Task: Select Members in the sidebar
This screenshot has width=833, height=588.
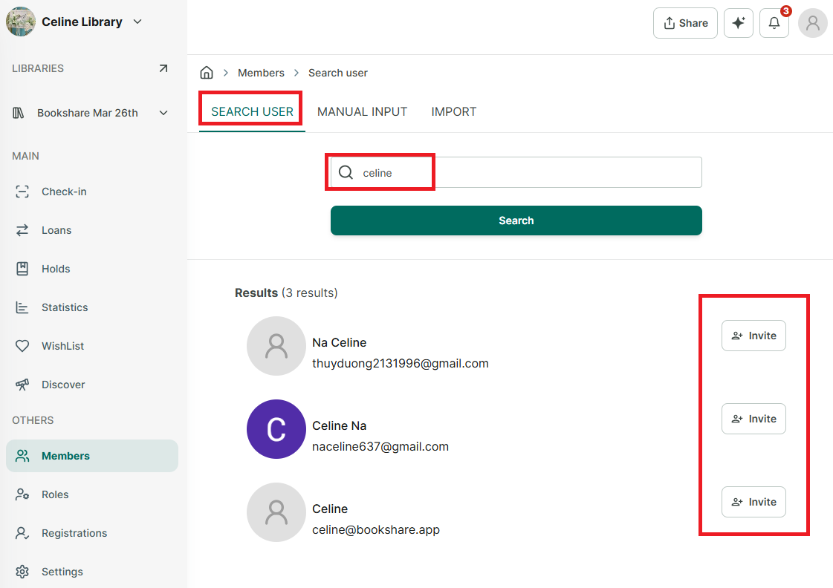Action: click(92, 456)
